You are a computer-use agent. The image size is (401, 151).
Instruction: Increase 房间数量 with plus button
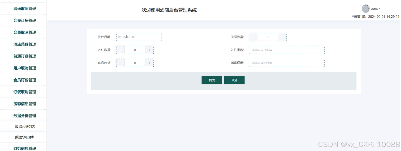282,37
